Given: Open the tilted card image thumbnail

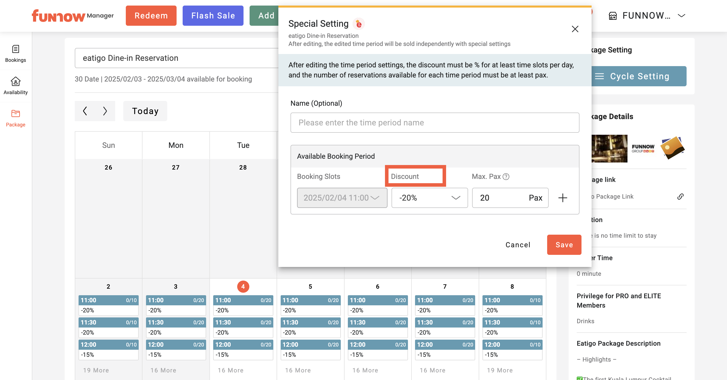Looking at the screenshot, I should 672,148.
